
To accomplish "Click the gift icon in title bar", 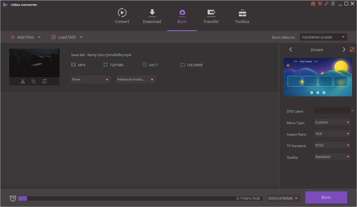I will (313, 4).
